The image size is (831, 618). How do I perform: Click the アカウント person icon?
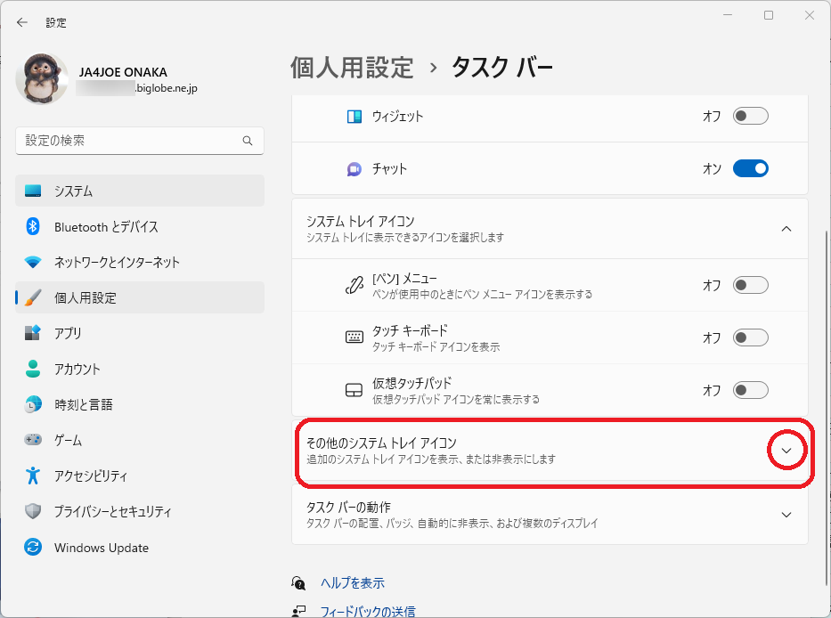coord(33,369)
